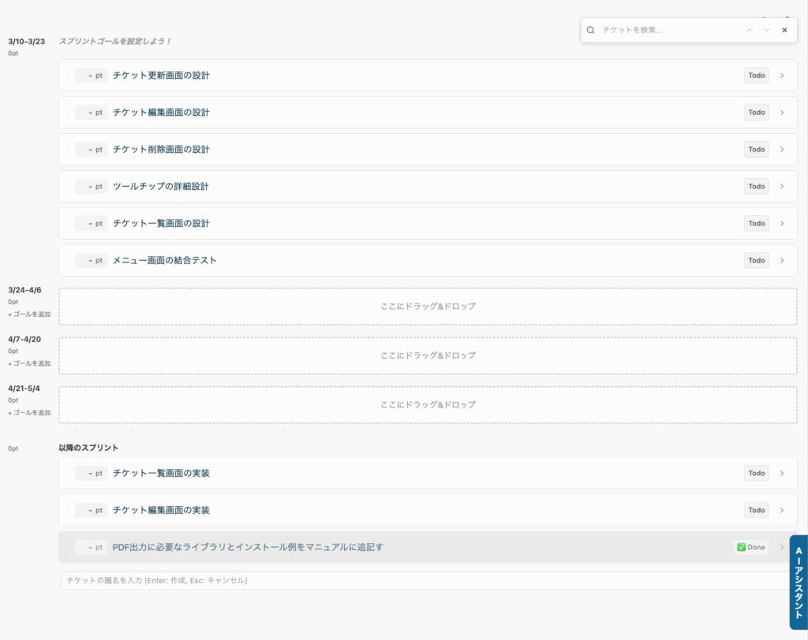Expand the ツールチップの詳細設計 ticket chevron
The width and height of the screenshot is (808, 640).
pyautogui.click(x=782, y=187)
